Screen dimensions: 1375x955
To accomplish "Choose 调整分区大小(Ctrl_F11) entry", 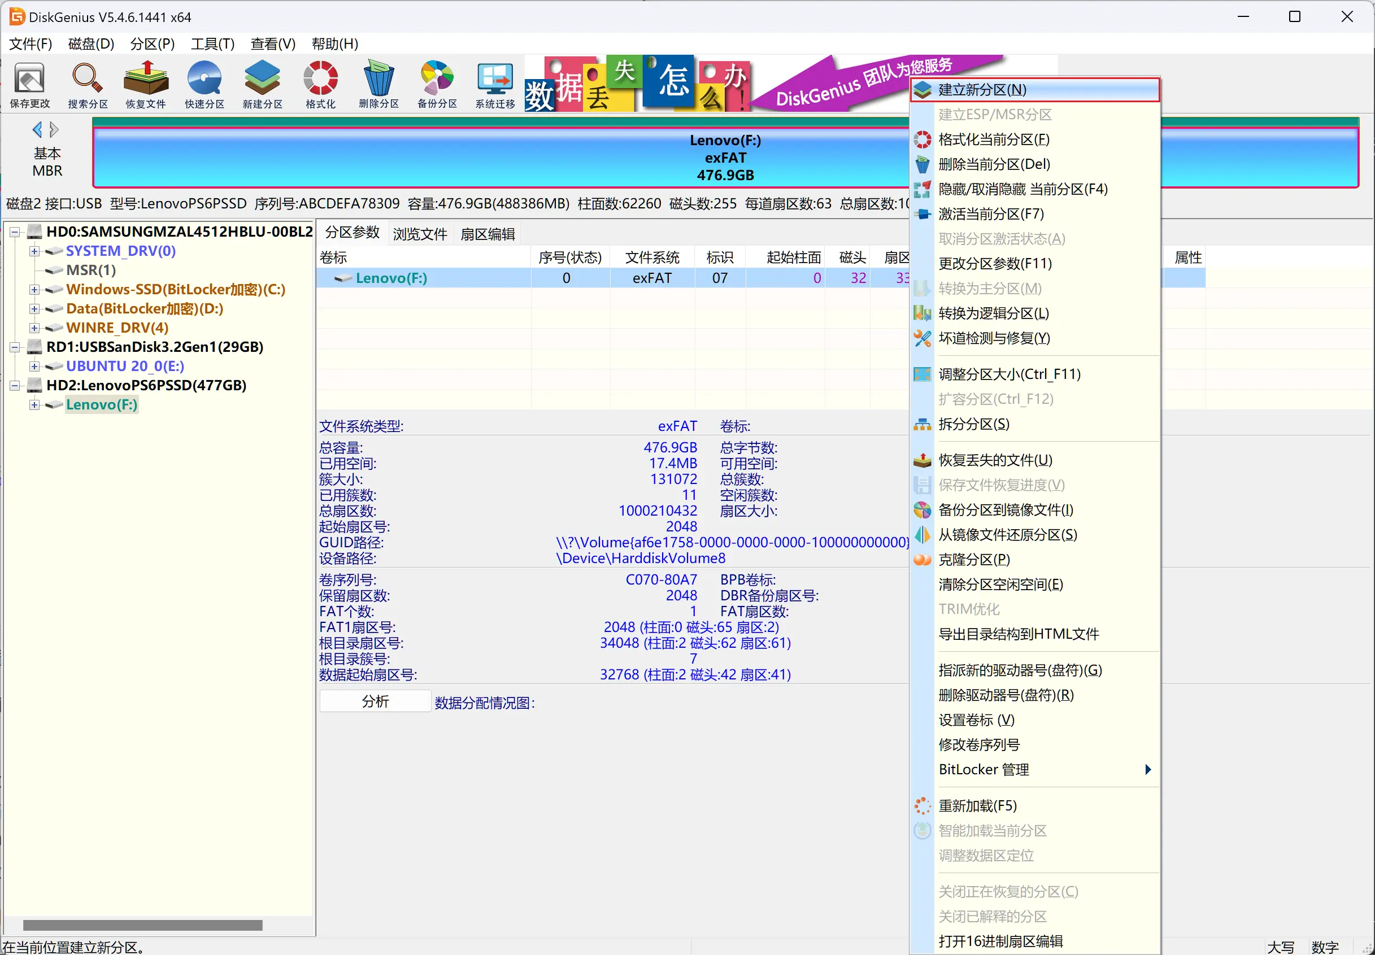I will pyautogui.click(x=1034, y=374).
